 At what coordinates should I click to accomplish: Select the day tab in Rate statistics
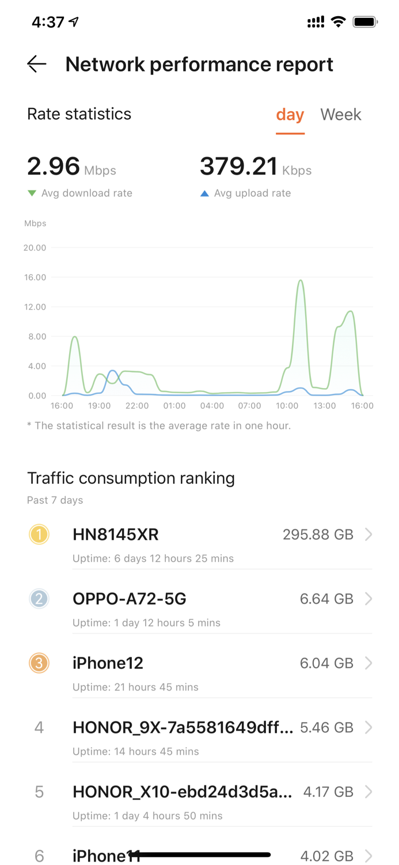290,115
